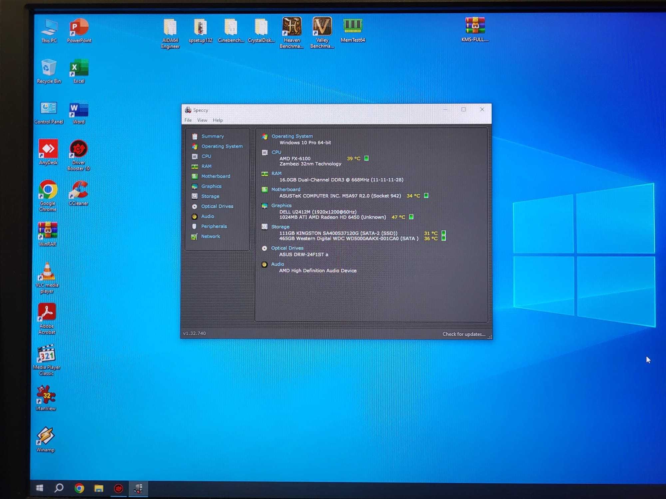Select Valley Benchmark desktop shortcut
The height and width of the screenshot is (499, 666).
(322, 33)
